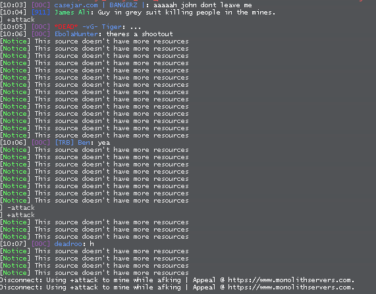
Task: Click the [10:05] timestamp
Action: click(x=13, y=27)
